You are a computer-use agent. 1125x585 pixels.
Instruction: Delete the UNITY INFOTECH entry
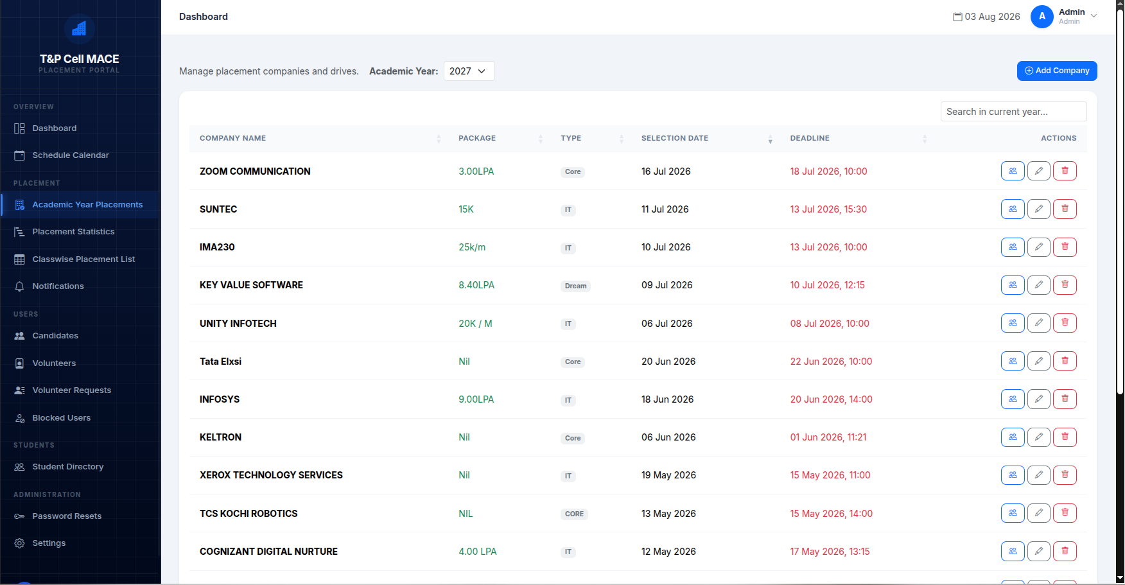pos(1065,323)
